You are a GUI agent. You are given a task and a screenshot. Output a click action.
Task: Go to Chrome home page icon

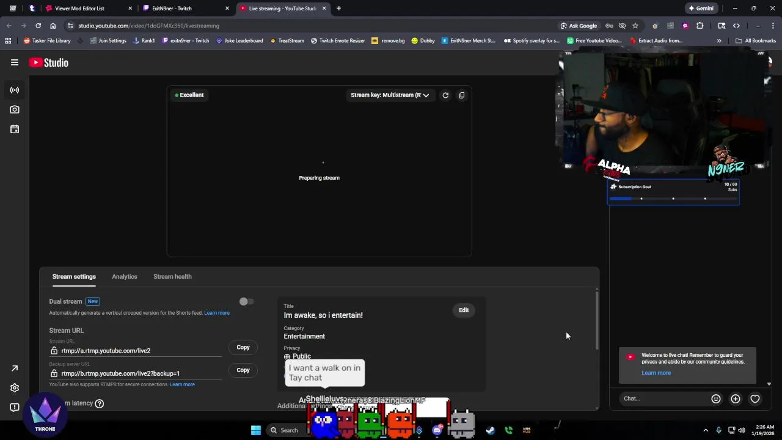point(53,26)
